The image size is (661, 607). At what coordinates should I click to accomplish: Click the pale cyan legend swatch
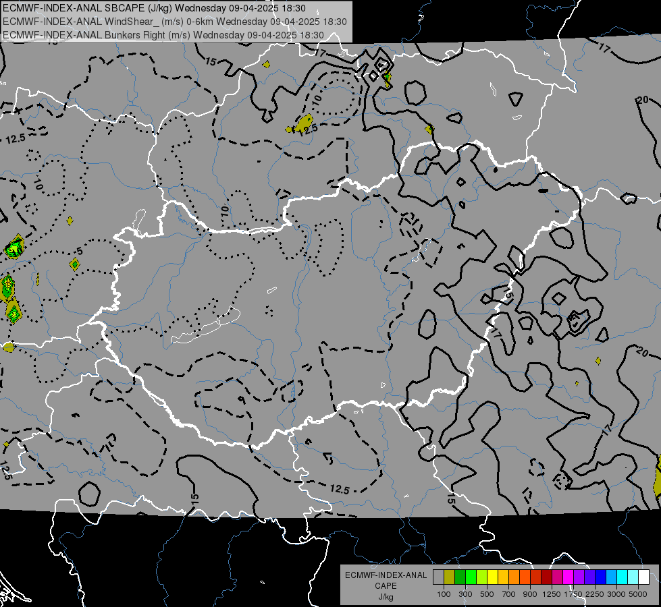633,577
